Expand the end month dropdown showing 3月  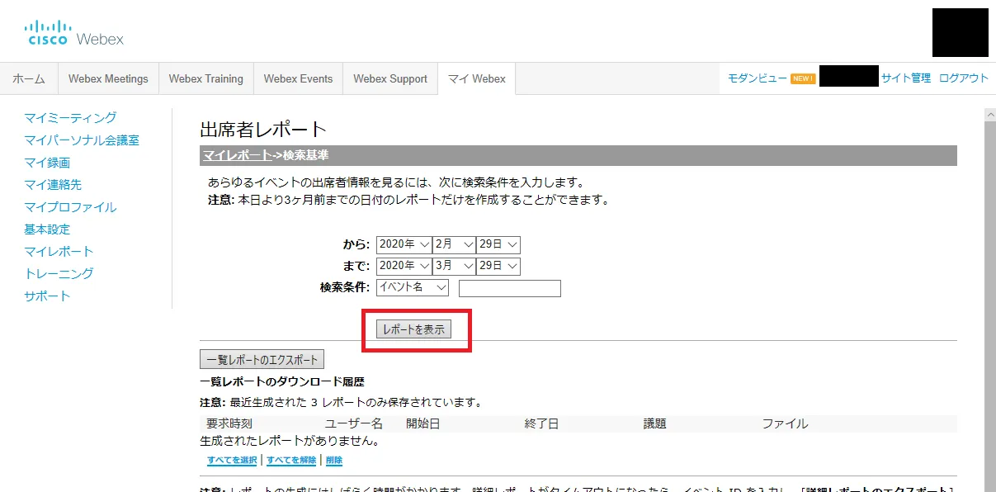[x=454, y=266]
